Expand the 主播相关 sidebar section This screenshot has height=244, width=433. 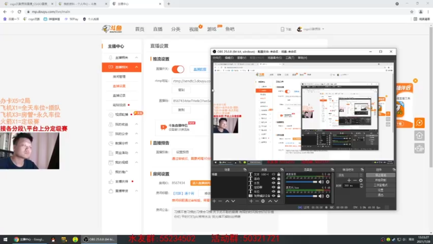(136, 57)
